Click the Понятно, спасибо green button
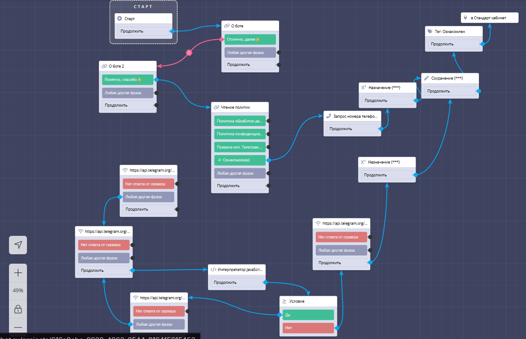The width and height of the screenshot is (526, 339). tap(128, 80)
